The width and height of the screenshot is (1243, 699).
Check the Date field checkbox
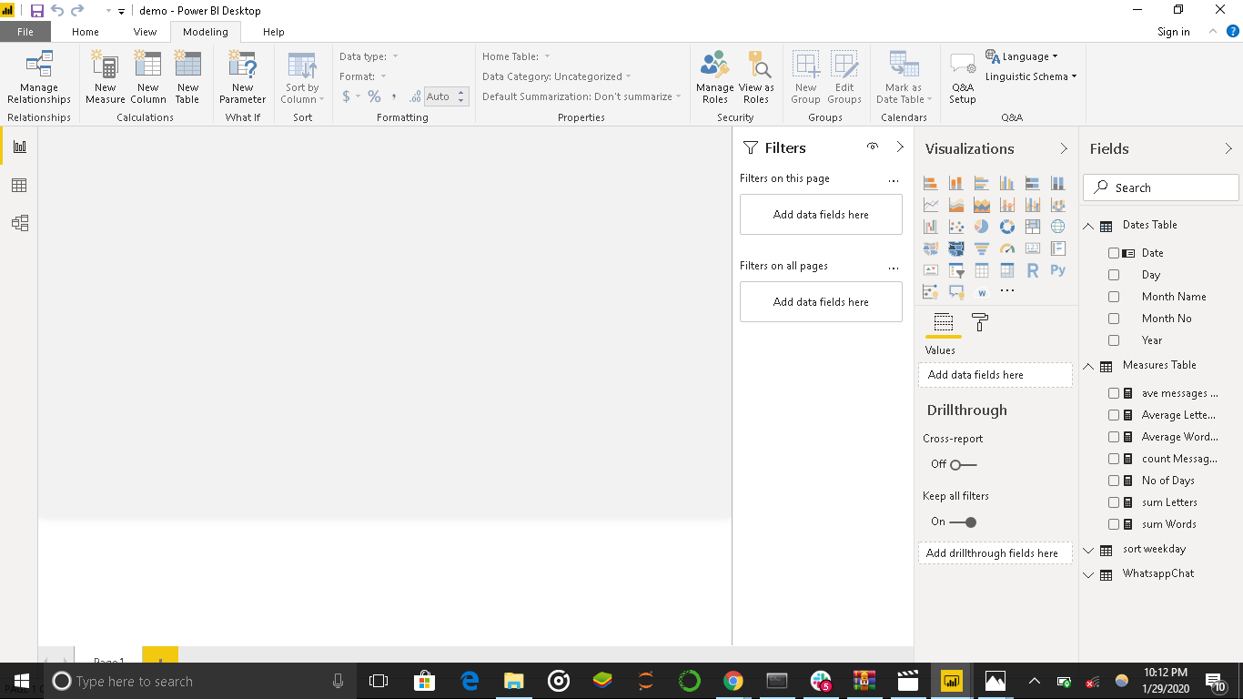click(1114, 253)
